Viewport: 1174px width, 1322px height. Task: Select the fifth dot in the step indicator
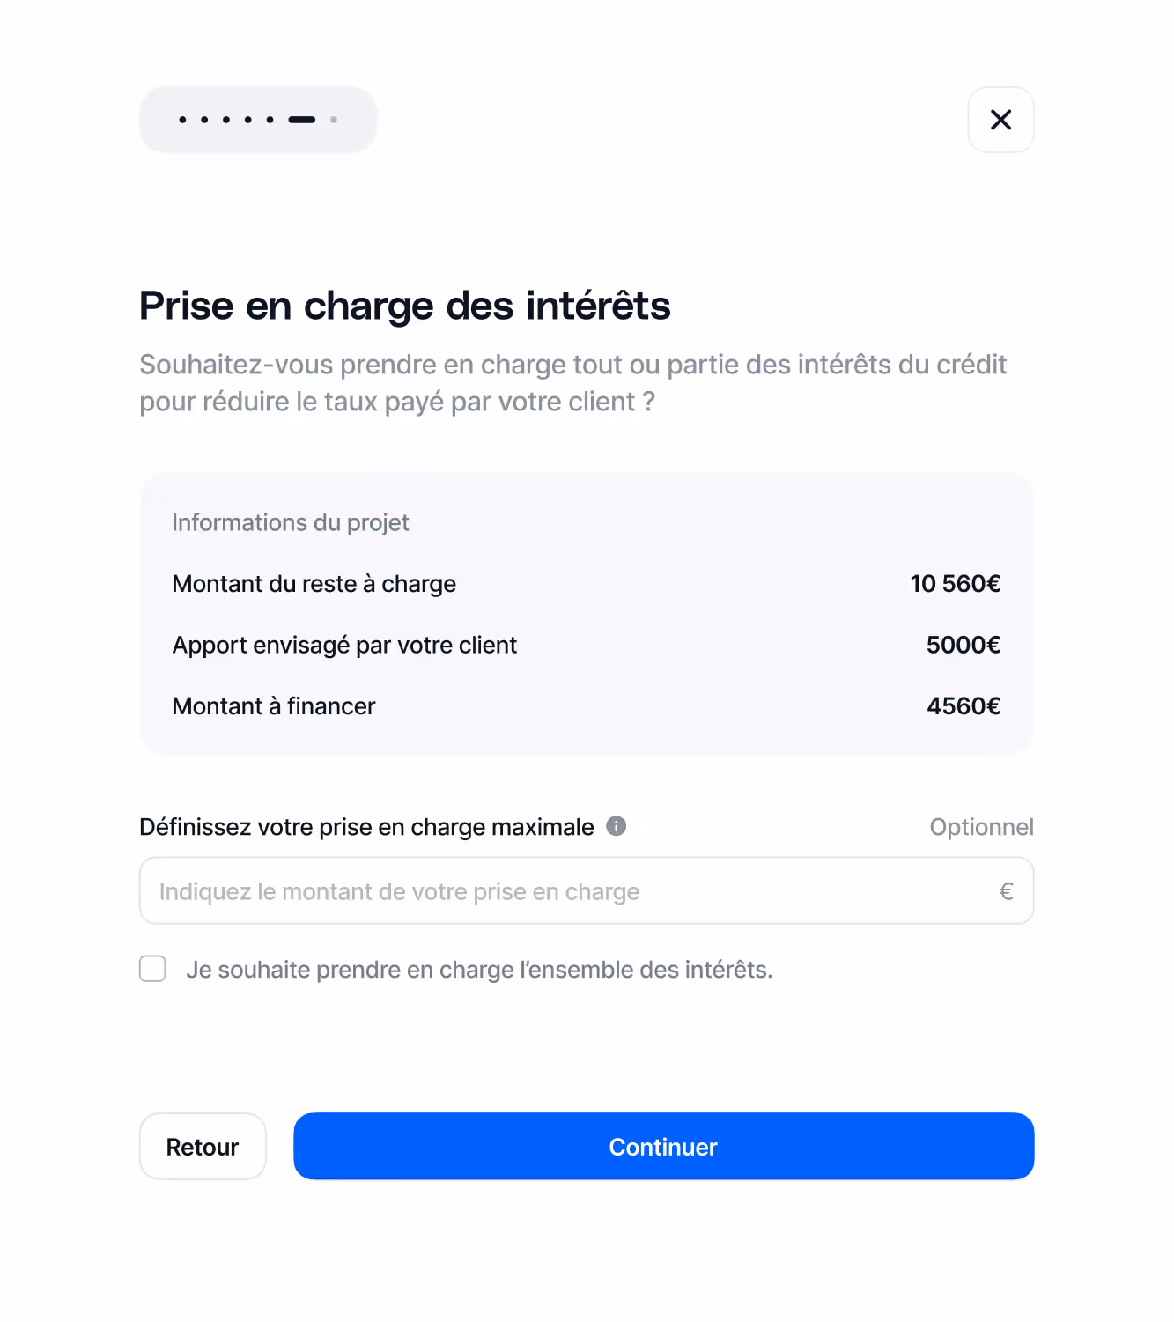[x=270, y=120]
